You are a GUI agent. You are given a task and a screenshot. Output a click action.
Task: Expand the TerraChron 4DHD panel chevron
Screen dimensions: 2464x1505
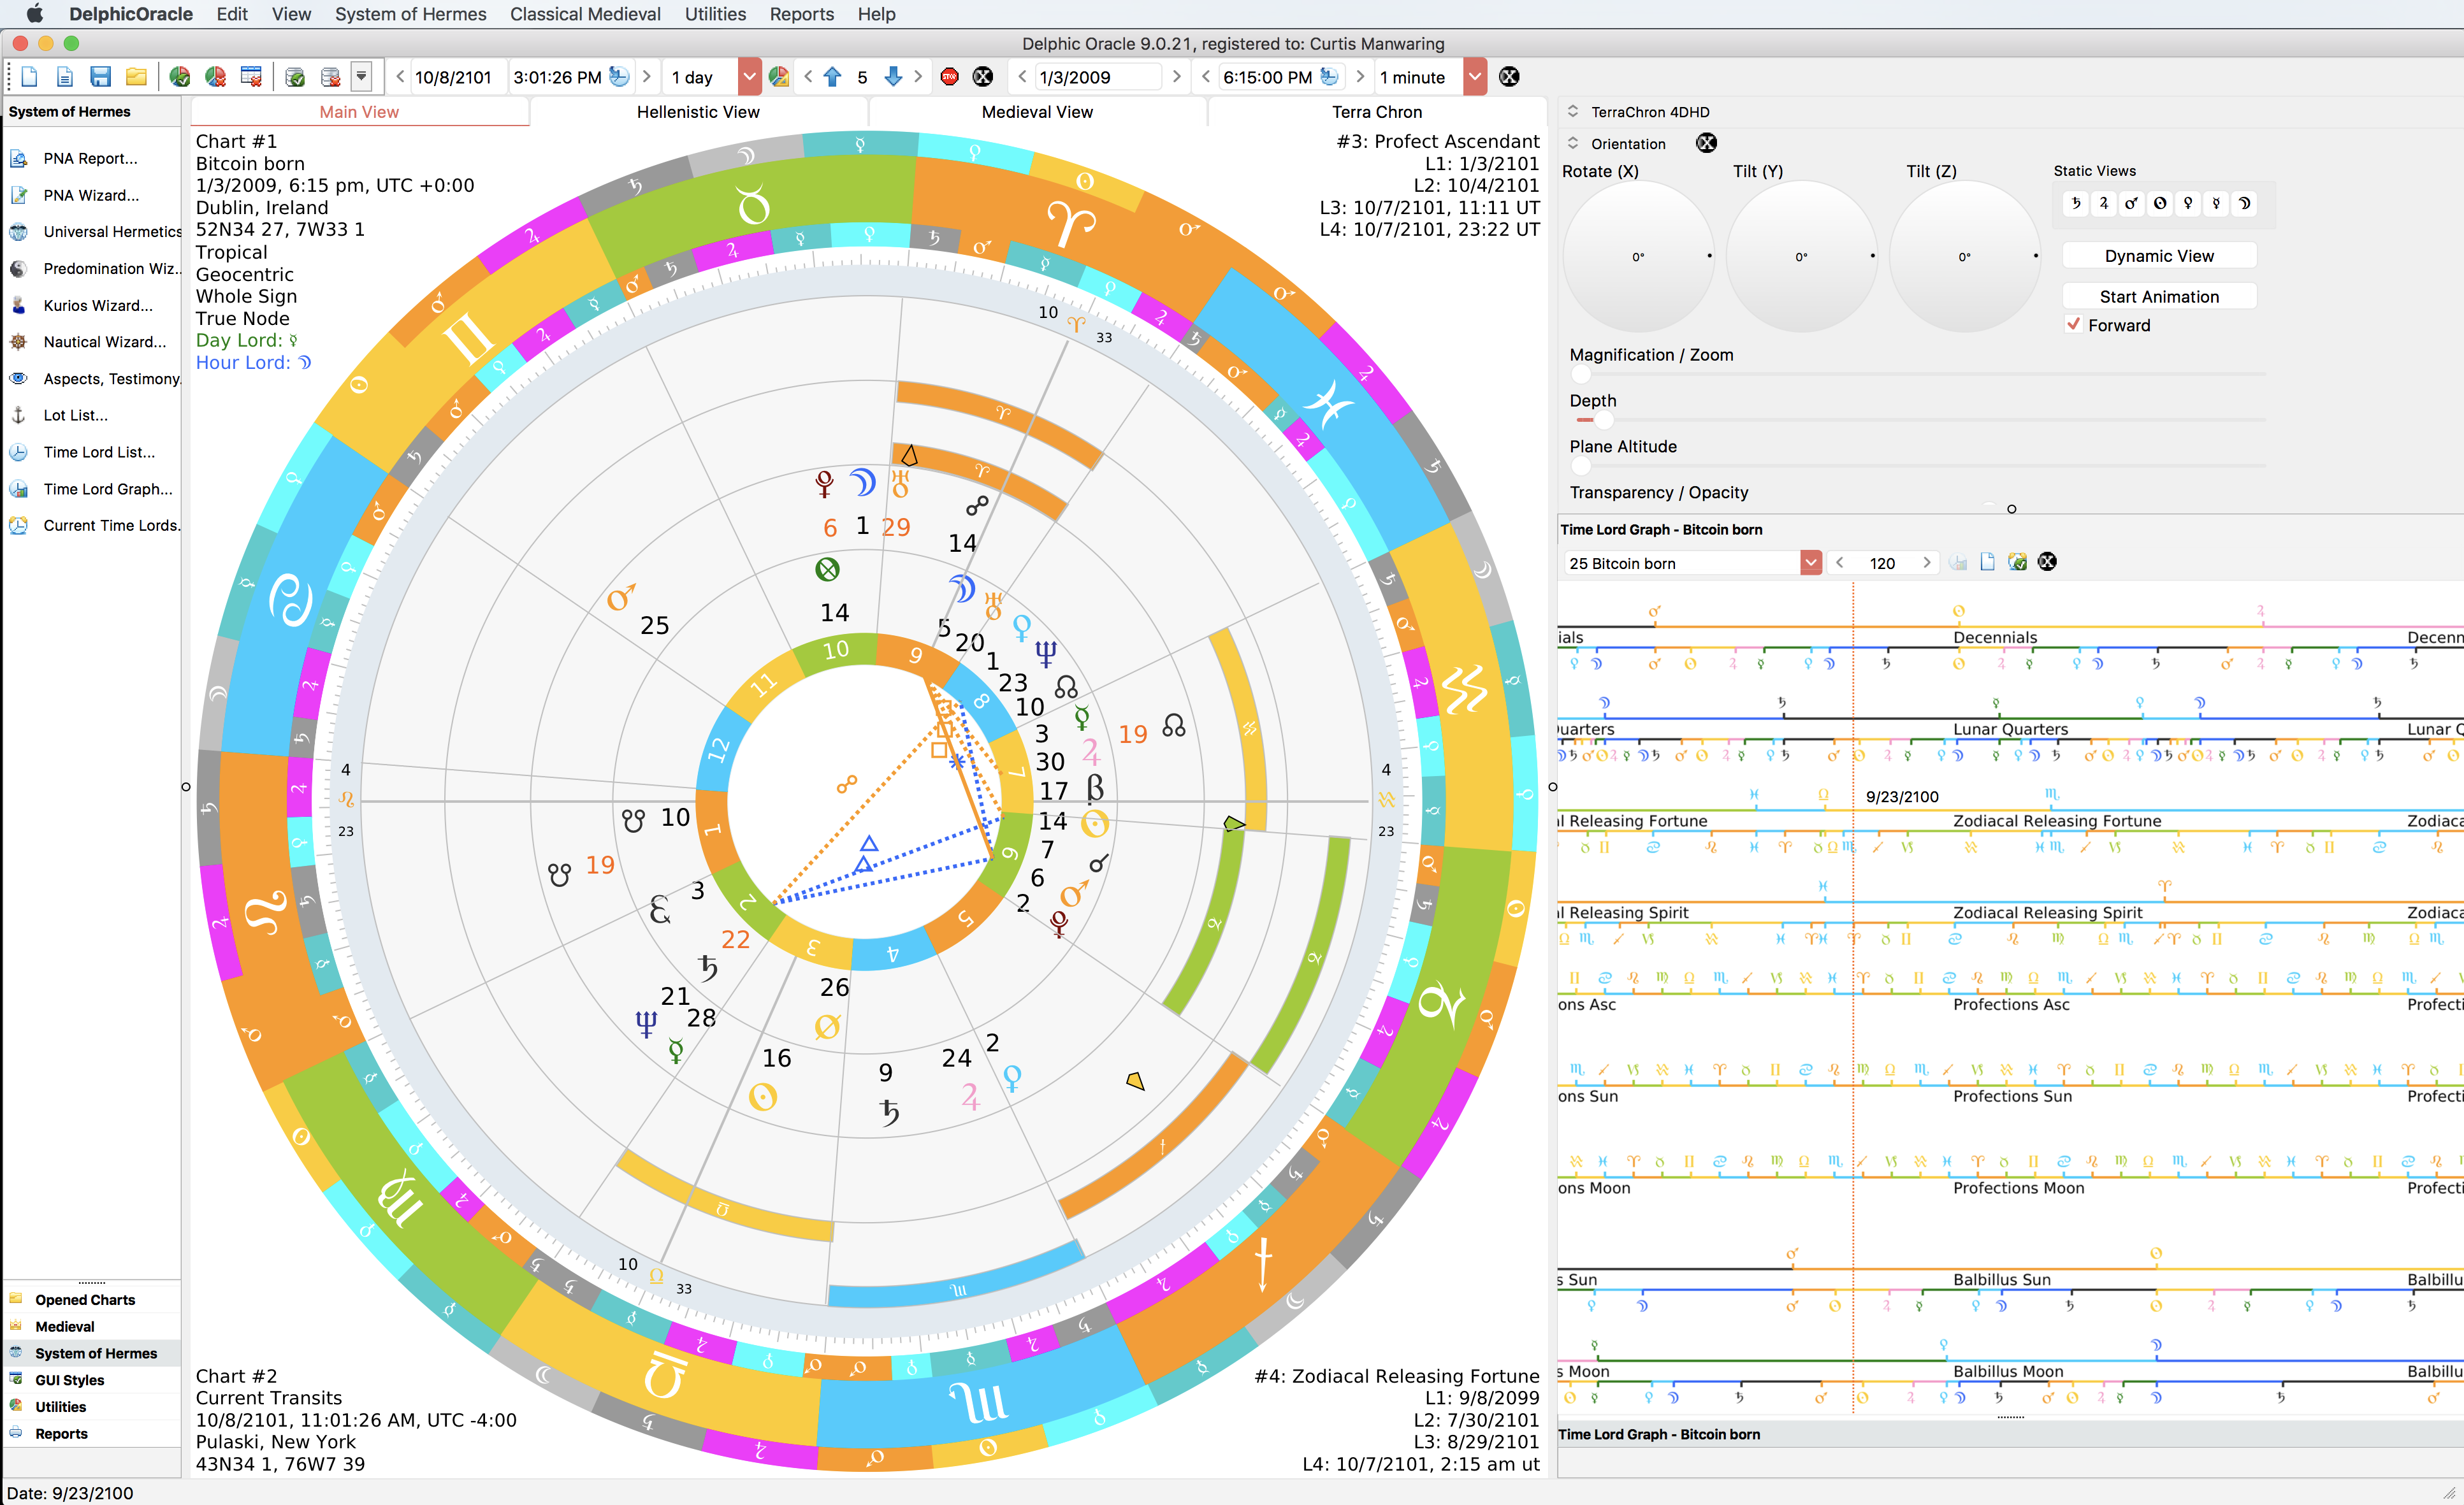(x=1573, y=111)
